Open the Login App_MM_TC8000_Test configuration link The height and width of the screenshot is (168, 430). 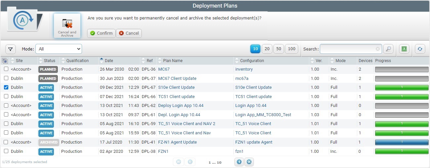pyautogui.click(x=263, y=115)
